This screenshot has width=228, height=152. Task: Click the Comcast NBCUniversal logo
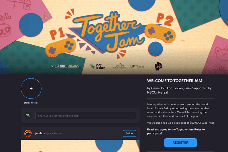tap(120, 66)
